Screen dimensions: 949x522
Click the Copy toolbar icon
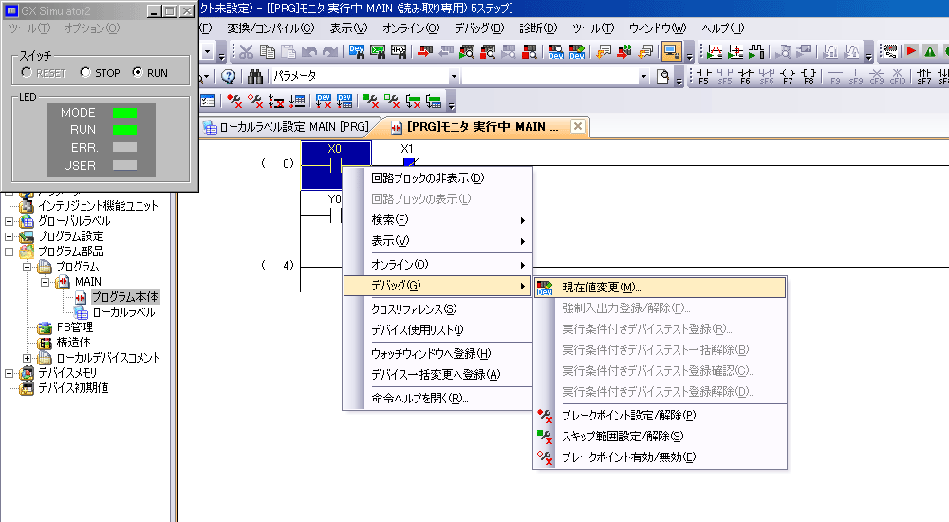[267, 52]
